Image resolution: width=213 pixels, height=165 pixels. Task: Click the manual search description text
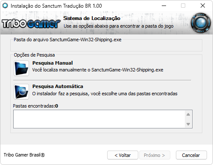[98, 70]
